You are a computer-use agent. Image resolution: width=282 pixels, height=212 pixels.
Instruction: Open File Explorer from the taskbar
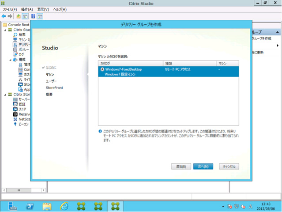(x=47, y=206)
